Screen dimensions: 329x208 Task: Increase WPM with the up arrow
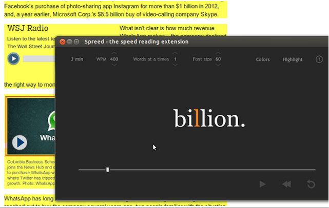tap(114, 53)
